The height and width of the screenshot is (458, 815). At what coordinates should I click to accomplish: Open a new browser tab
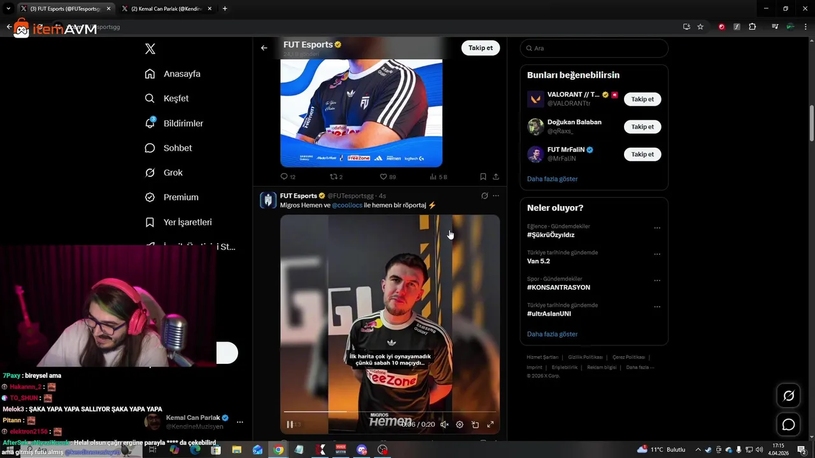(225, 9)
